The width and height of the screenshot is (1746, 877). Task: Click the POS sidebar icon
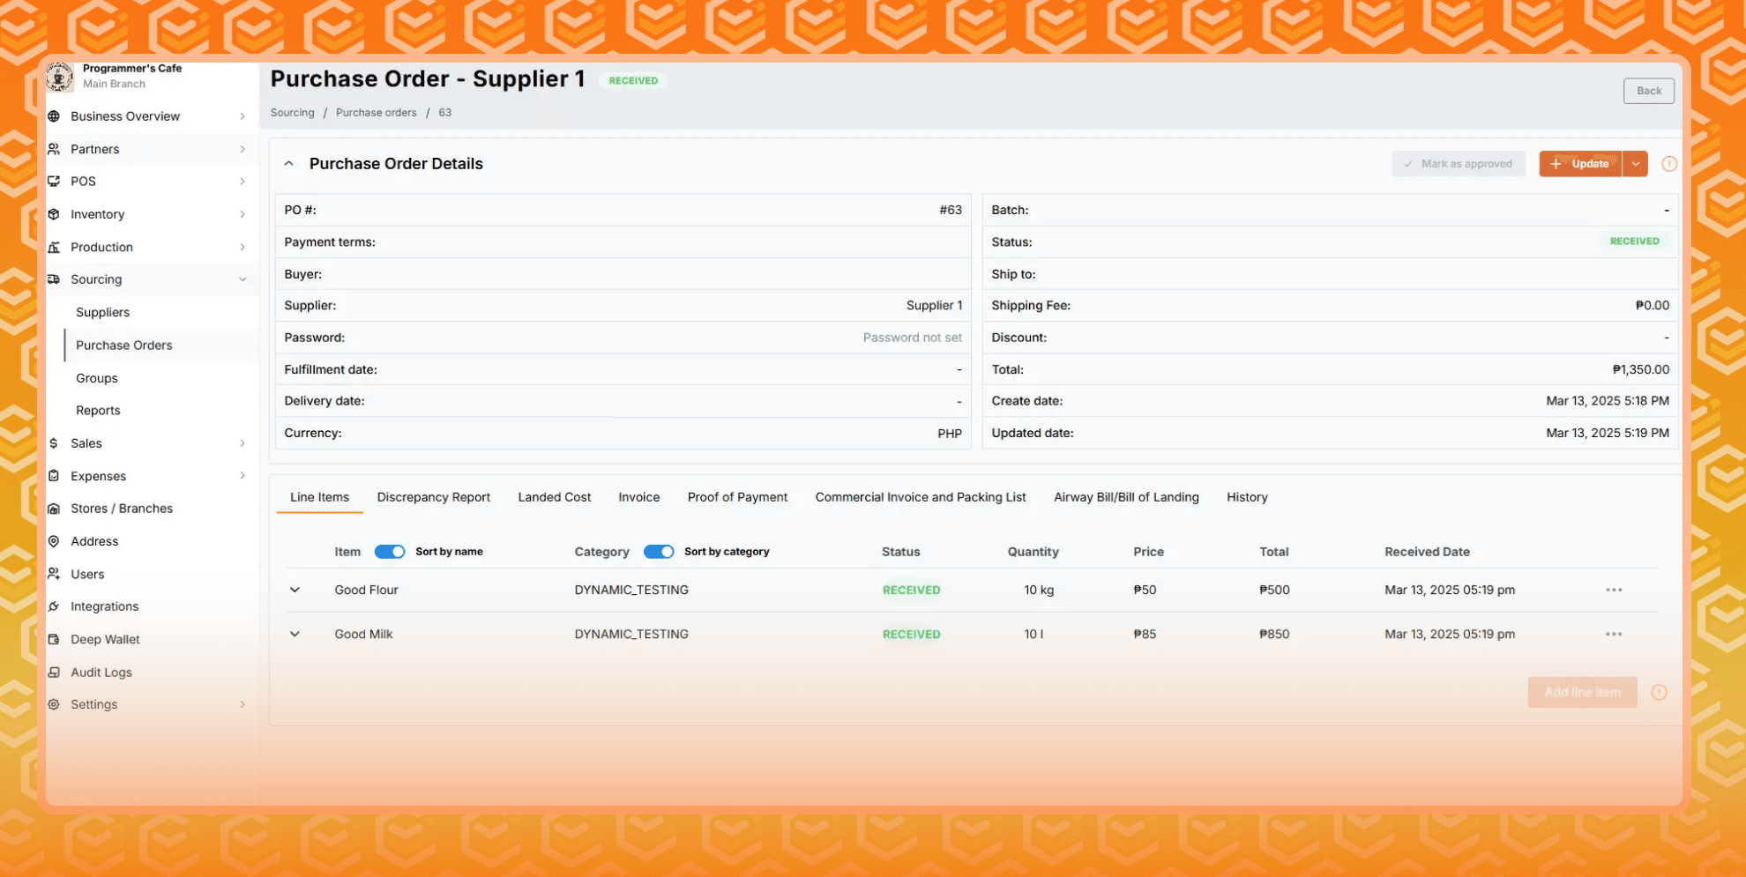tap(54, 182)
